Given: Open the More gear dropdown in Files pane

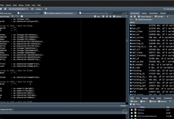Looking at the screenshot, I should [x=171, y=101].
